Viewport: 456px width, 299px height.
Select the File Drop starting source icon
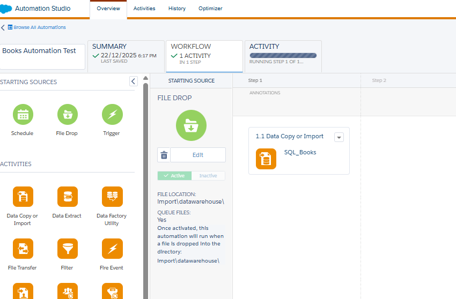[x=68, y=114]
